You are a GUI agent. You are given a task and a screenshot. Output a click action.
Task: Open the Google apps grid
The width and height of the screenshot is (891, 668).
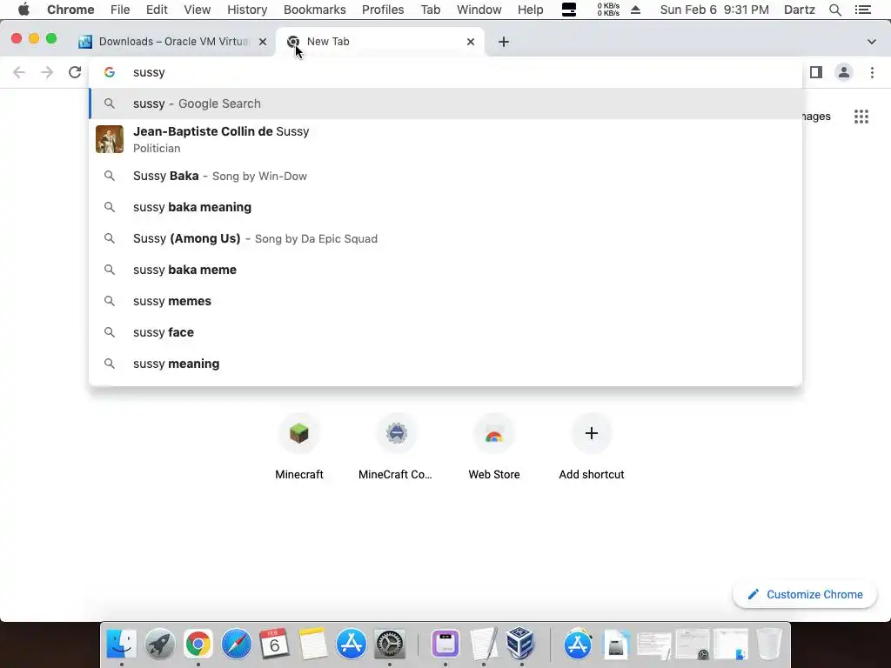point(861,117)
